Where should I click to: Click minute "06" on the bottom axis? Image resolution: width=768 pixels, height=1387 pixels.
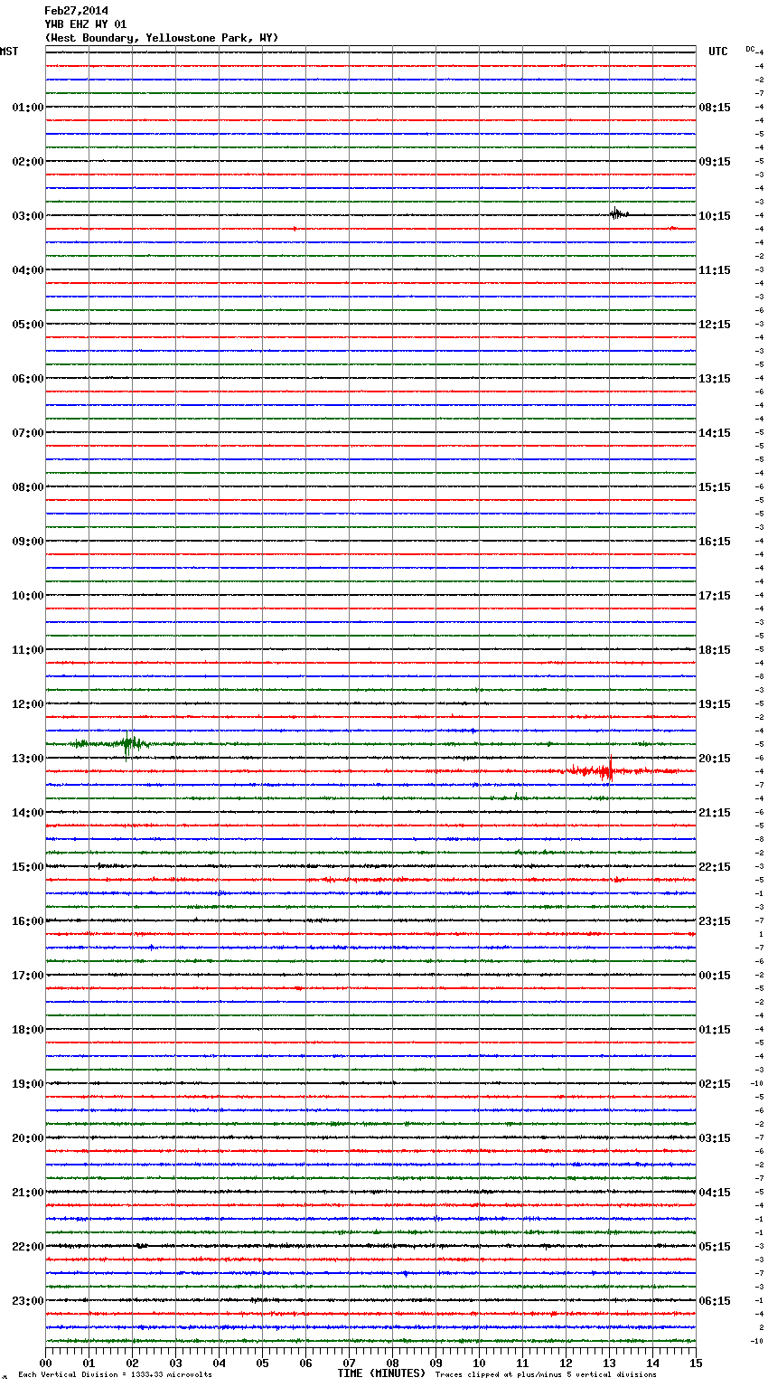pyautogui.click(x=305, y=1363)
